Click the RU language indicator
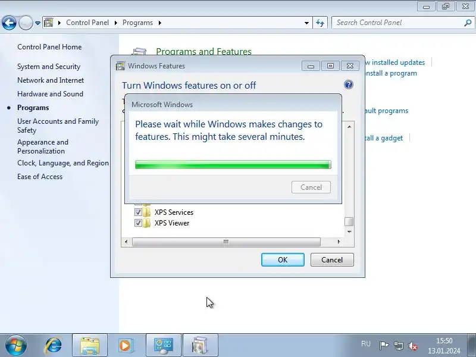The height and width of the screenshot is (357, 476). coord(366,344)
